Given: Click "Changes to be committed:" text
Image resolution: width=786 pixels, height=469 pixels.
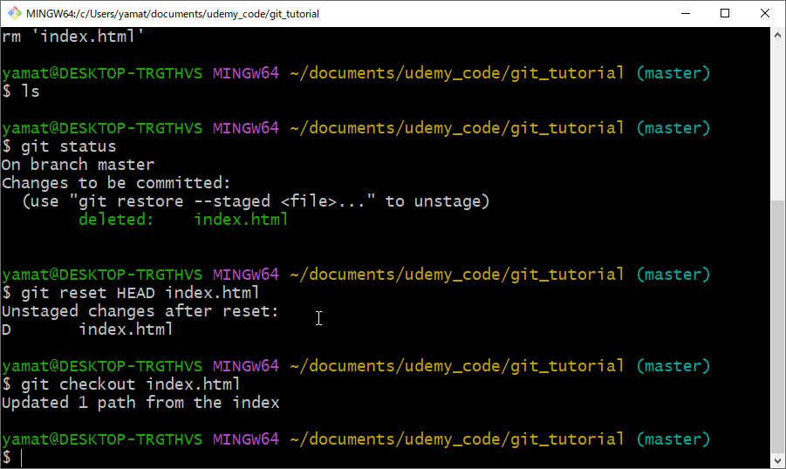Looking at the screenshot, I should click(116, 183).
